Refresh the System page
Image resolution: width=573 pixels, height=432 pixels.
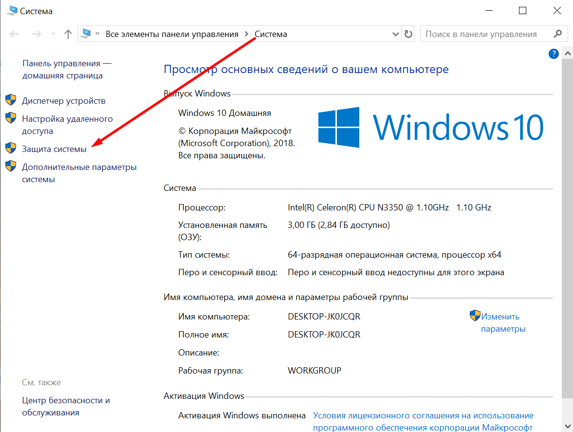coord(408,35)
